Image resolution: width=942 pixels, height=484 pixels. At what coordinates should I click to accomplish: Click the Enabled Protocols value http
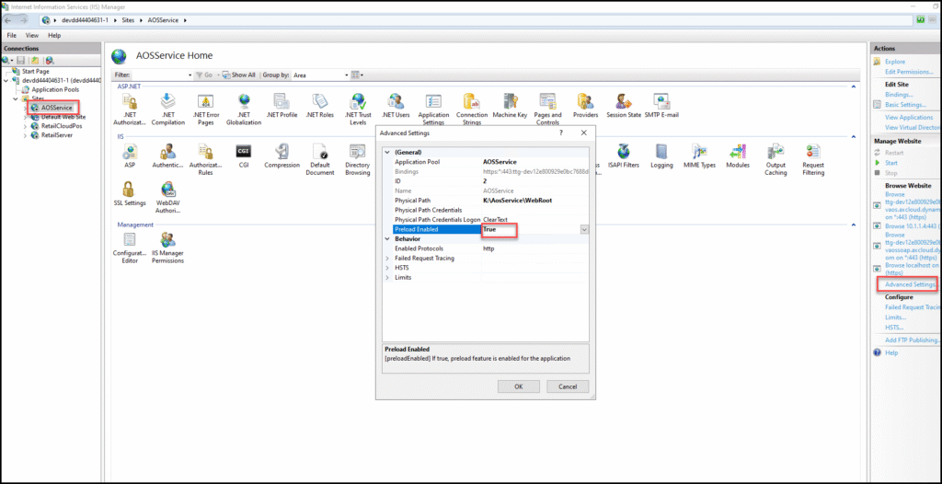coord(534,248)
